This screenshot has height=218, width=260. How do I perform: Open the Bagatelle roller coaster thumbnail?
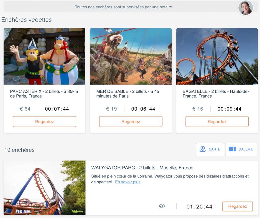(x=217, y=56)
